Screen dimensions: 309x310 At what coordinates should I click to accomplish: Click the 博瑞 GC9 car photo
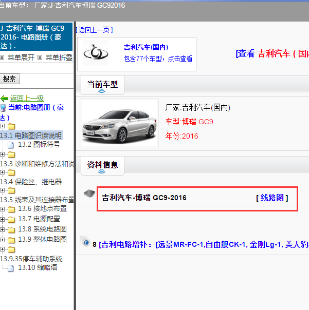(119, 123)
